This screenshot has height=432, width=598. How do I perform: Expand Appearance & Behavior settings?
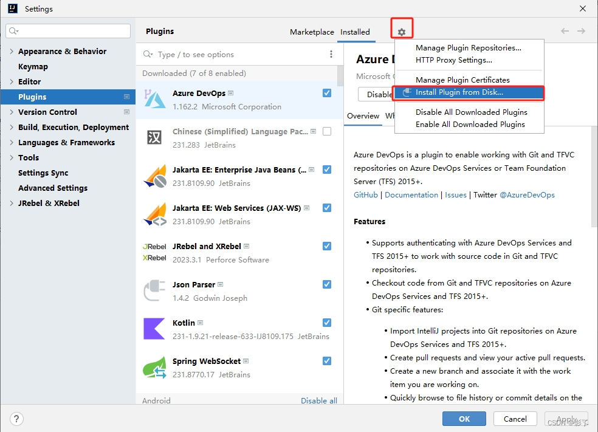pyautogui.click(x=12, y=51)
